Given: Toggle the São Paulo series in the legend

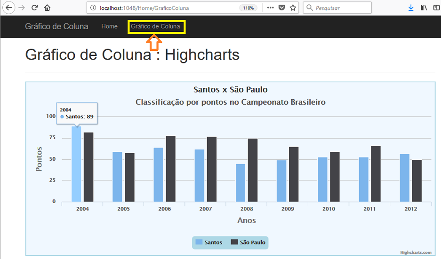Looking at the screenshot, I should [248, 242].
